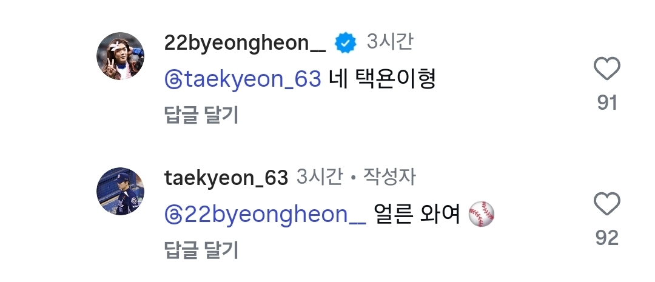Open the 22byeongheon__ username at the top
655x282 pixels.
point(245,43)
